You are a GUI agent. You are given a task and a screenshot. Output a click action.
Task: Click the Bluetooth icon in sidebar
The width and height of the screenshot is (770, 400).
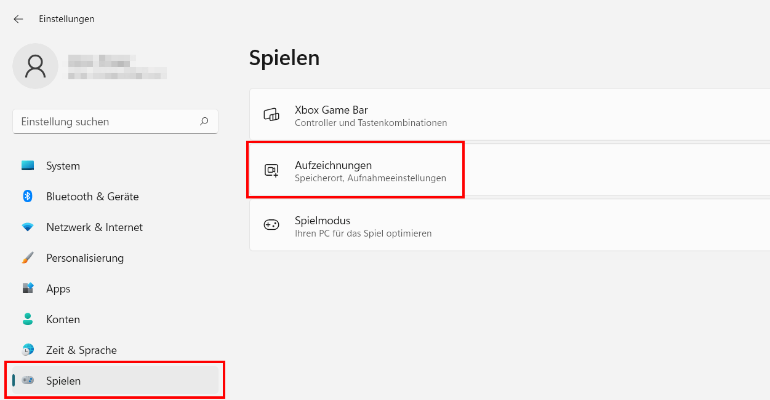coord(28,197)
